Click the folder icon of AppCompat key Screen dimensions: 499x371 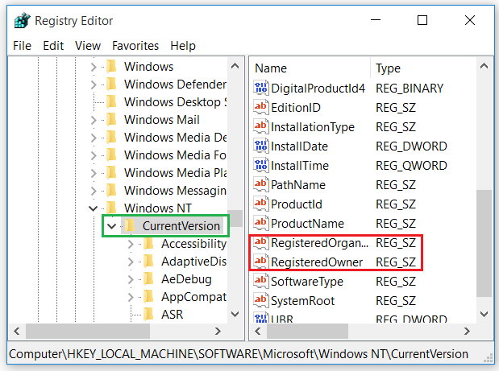(x=148, y=297)
